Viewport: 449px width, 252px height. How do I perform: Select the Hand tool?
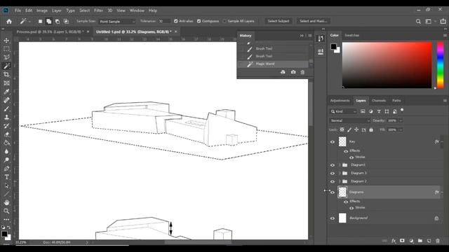(x=6, y=202)
